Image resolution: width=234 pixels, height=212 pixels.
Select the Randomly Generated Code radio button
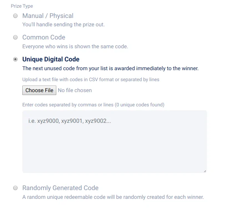point(15,188)
